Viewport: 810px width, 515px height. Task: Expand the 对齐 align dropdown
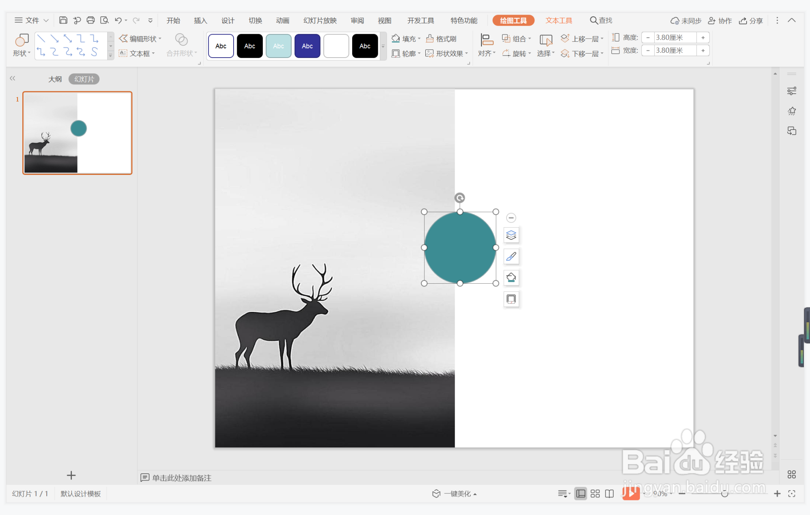tap(487, 53)
